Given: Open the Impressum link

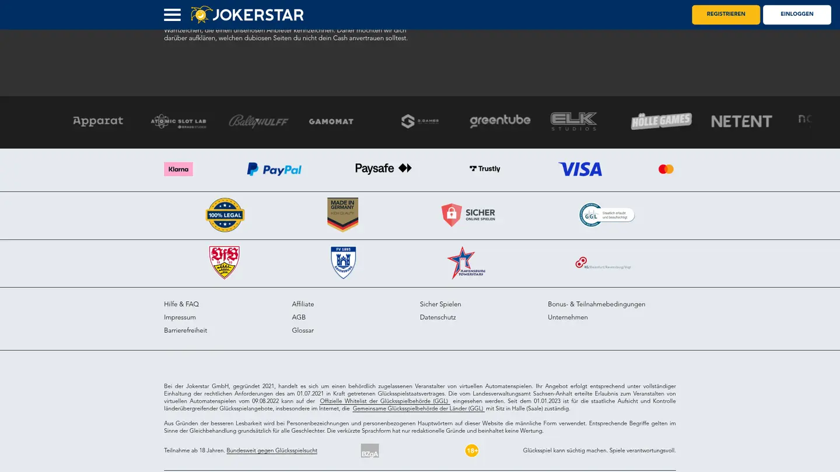Looking at the screenshot, I should 180,318.
